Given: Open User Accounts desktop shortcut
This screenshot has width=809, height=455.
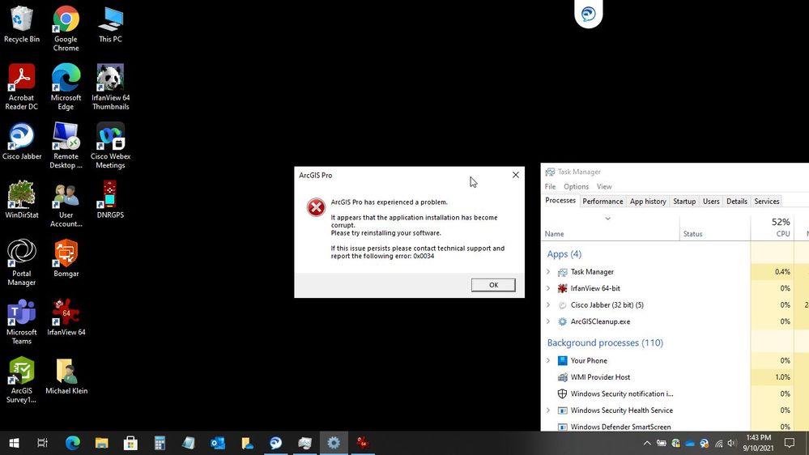Looking at the screenshot, I should click(x=66, y=204).
